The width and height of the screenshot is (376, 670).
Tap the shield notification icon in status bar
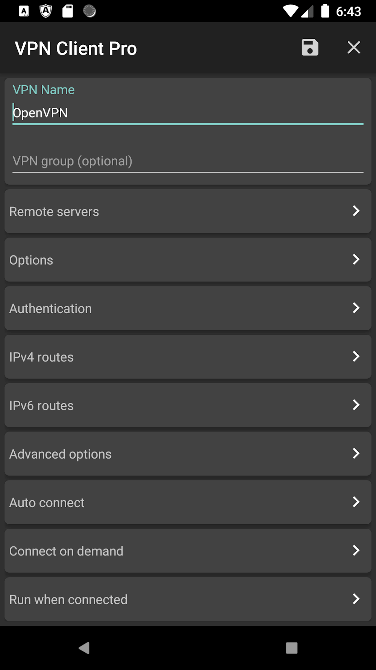(x=45, y=11)
